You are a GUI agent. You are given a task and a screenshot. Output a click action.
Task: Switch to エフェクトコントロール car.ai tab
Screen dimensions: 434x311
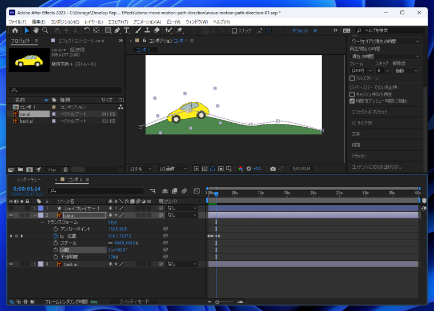(81, 41)
